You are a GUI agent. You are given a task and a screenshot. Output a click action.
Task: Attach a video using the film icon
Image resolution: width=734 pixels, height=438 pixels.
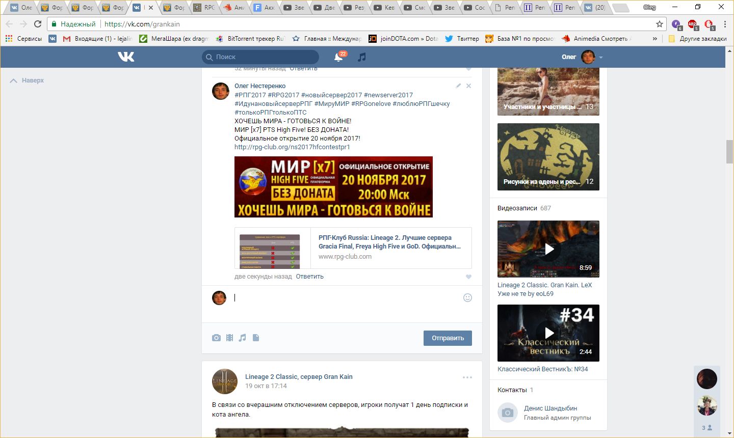pyautogui.click(x=229, y=338)
